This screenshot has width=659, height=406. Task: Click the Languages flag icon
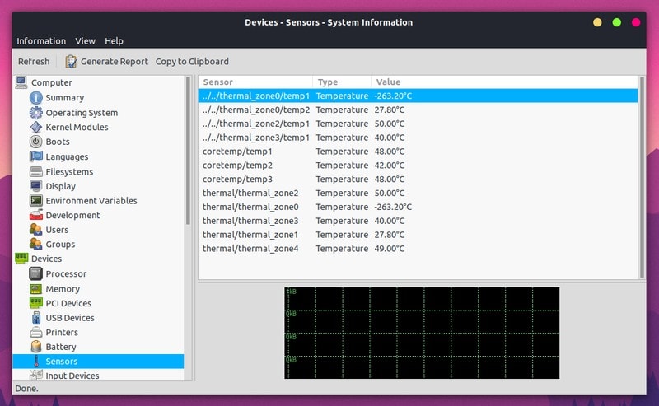36,156
